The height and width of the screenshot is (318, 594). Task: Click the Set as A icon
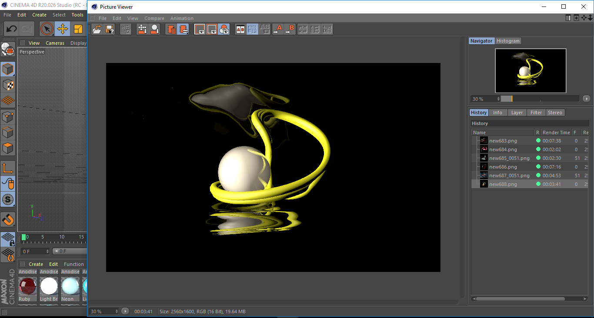pos(277,29)
